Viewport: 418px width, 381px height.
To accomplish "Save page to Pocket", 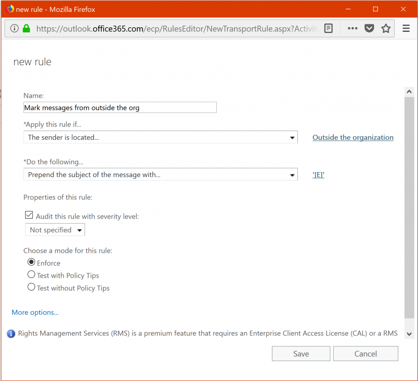I will click(x=369, y=29).
